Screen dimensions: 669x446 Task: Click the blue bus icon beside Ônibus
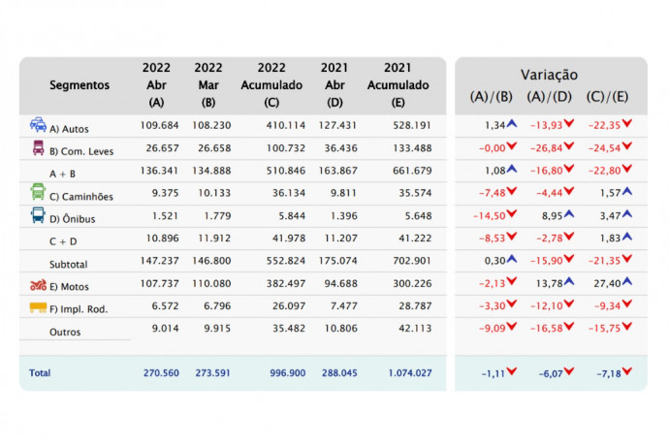[38, 215]
